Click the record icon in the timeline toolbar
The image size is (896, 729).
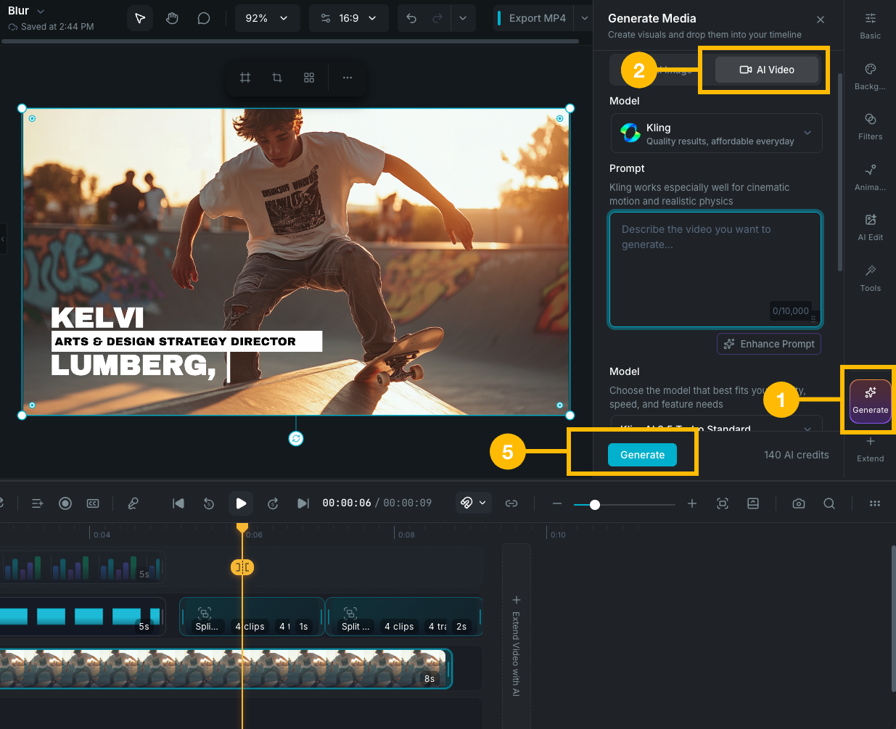click(x=65, y=503)
